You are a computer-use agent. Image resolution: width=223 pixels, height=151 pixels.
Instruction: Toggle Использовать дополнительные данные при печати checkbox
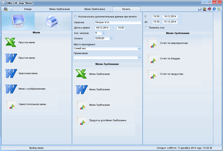pos(76,17)
